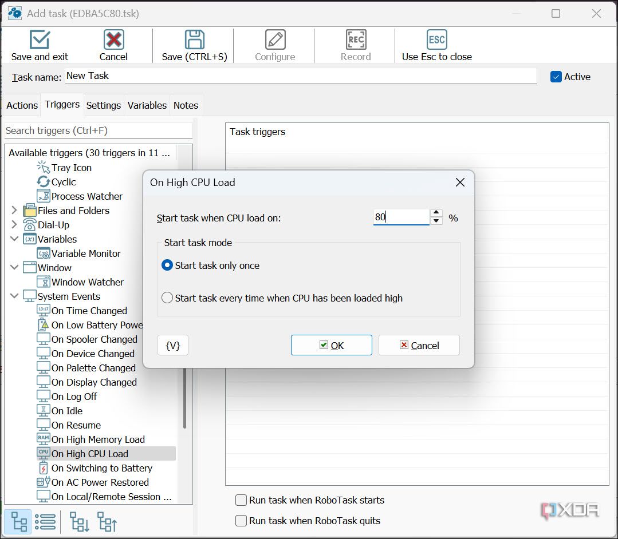Select the Cyclic trigger icon
The width and height of the screenshot is (618, 539).
coord(43,182)
